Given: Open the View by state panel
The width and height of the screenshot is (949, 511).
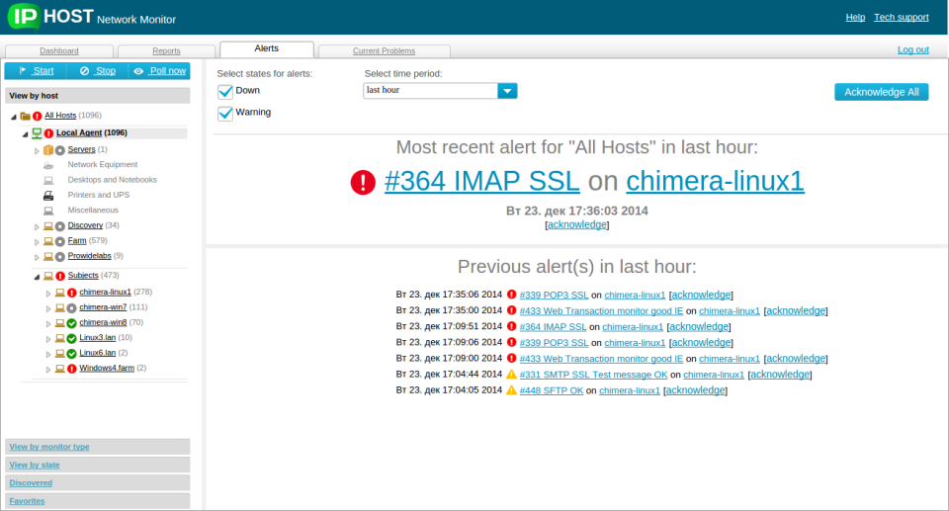Looking at the screenshot, I should click(x=98, y=465).
